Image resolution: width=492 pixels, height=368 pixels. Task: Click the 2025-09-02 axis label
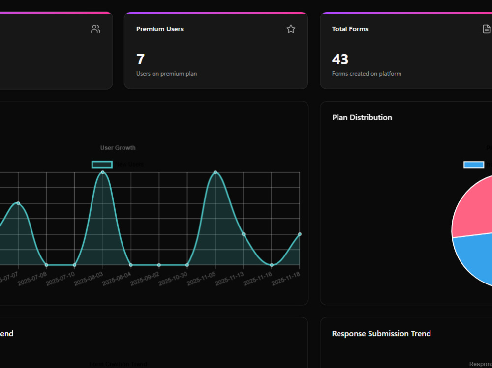[x=145, y=279]
